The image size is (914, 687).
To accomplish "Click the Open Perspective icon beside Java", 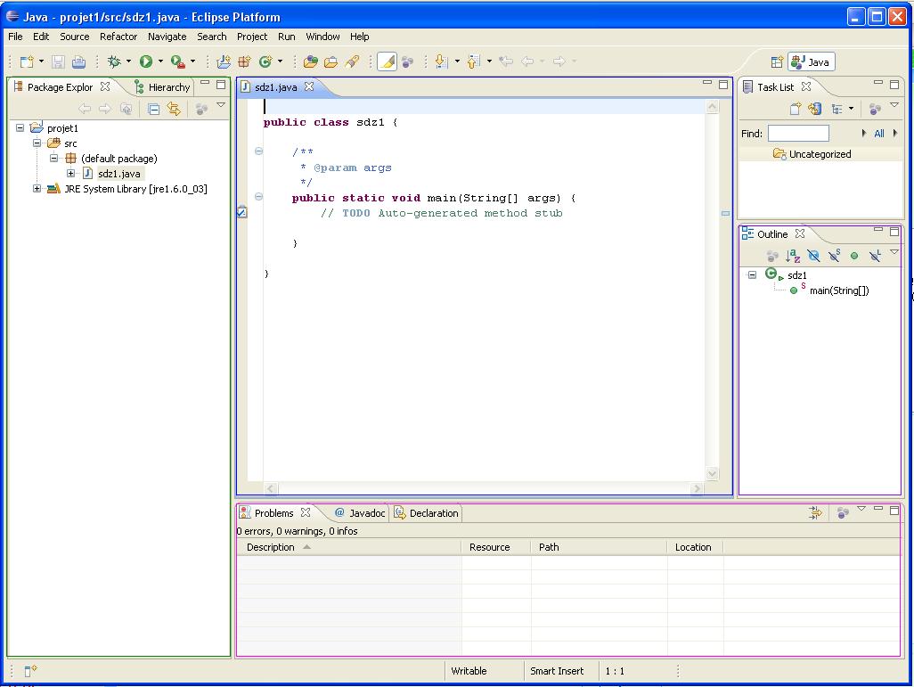I will 777,61.
